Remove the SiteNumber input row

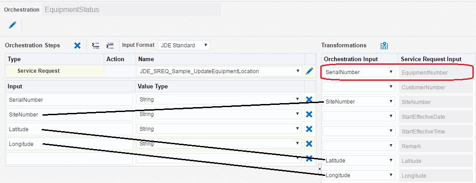(x=309, y=114)
